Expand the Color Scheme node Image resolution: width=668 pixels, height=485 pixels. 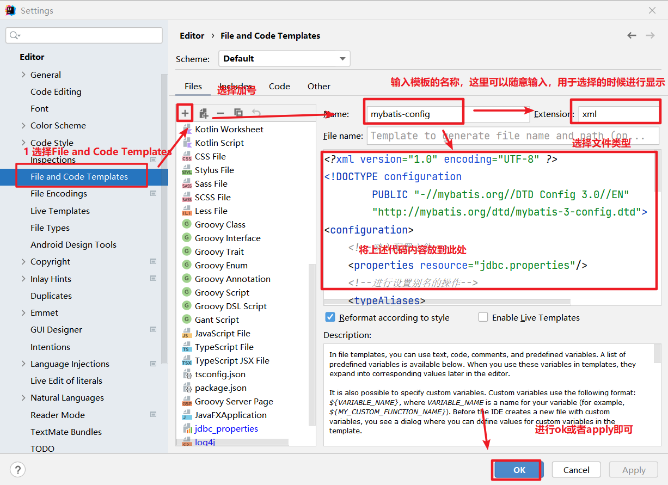[x=23, y=125]
